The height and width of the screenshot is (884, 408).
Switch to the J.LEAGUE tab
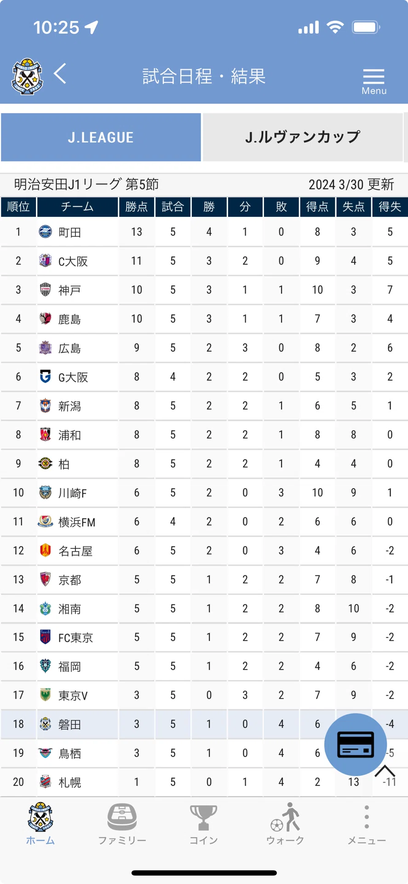click(x=101, y=137)
